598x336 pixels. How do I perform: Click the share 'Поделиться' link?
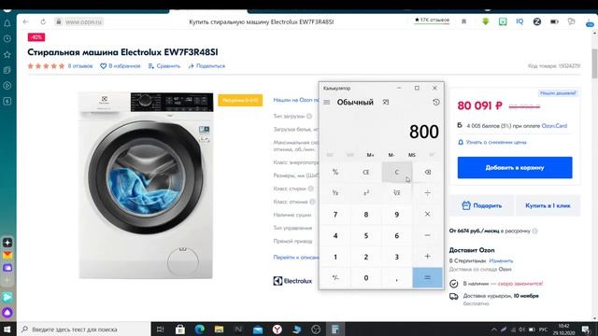tap(206, 66)
